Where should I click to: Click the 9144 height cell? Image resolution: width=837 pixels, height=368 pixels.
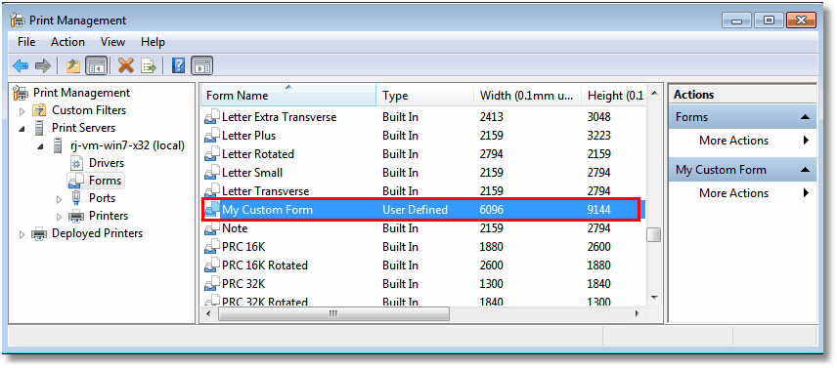tap(599, 210)
